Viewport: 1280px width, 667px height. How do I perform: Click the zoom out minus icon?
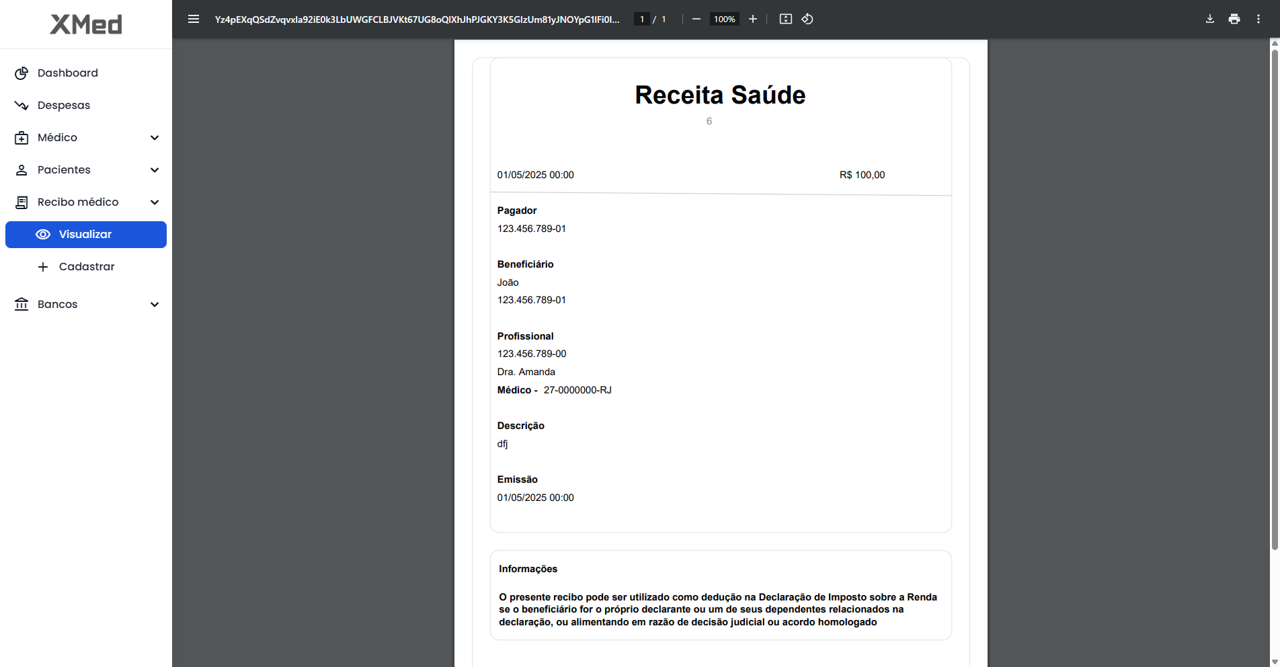click(x=696, y=19)
